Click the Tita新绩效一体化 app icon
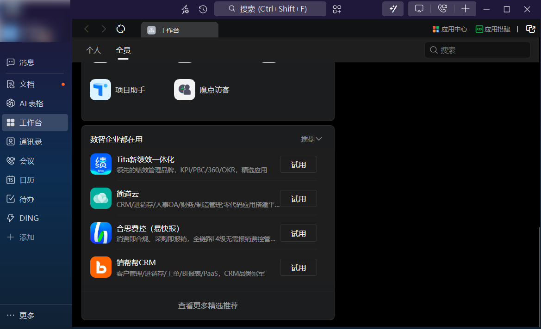Screen dimensions: 541x329 [x=101, y=164]
